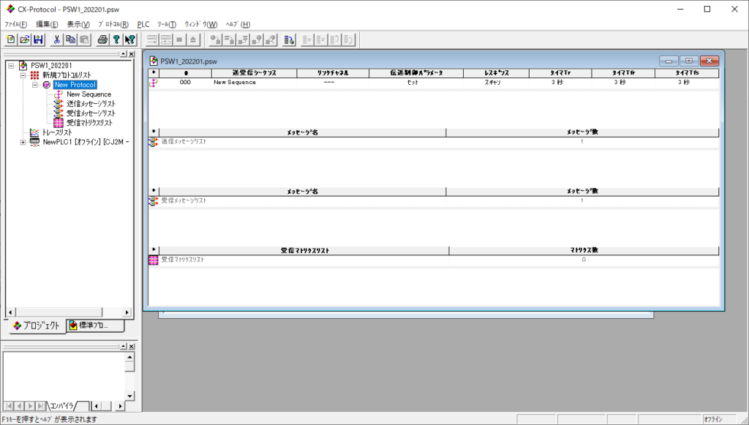749x425 pixels.
Task: Click the 3 秒 value under タイマTfs
Action: (x=684, y=83)
